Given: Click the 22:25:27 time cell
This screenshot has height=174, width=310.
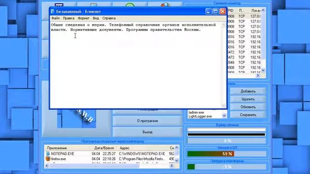Looking at the screenshot, I should point(109,154).
